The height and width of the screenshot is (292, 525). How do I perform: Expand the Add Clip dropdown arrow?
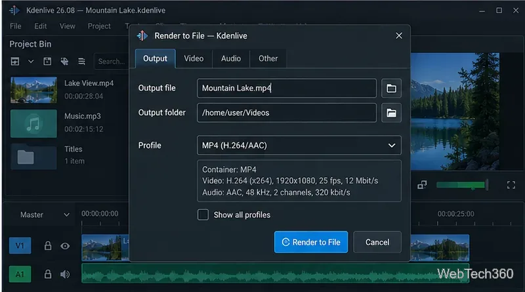click(30, 62)
